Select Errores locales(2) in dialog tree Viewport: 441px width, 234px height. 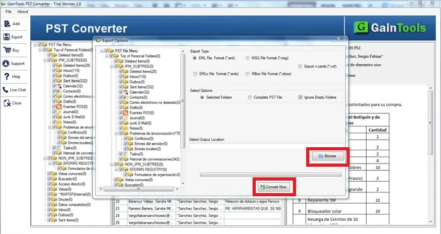(147, 149)
